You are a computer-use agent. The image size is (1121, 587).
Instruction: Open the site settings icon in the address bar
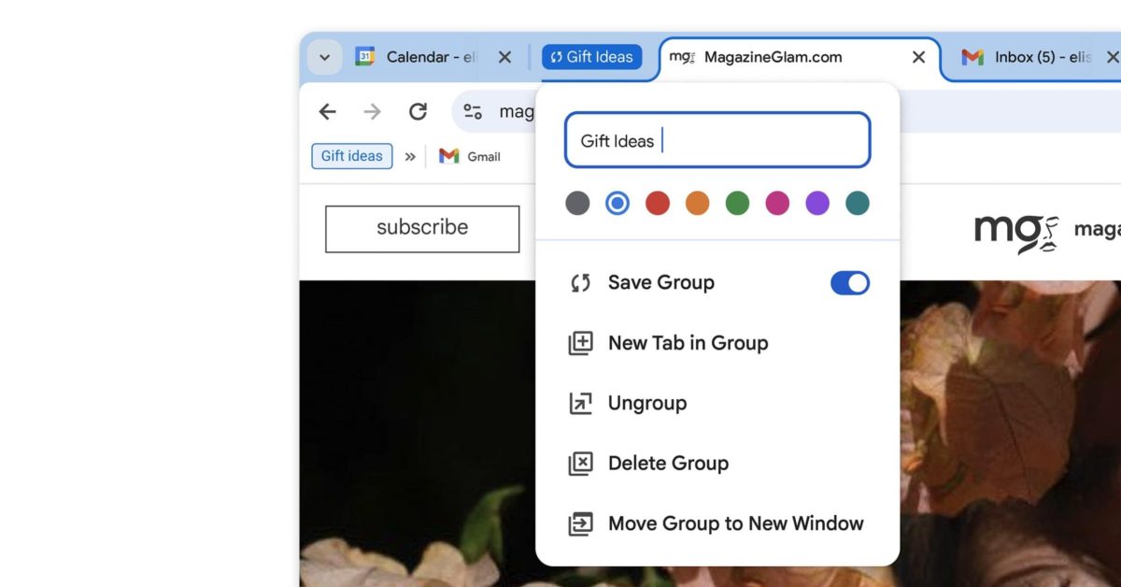(473, 110)
